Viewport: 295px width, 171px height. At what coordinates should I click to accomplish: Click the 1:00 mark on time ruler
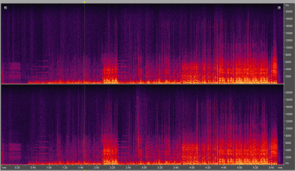pyautogui.click(x=49, y=168)
